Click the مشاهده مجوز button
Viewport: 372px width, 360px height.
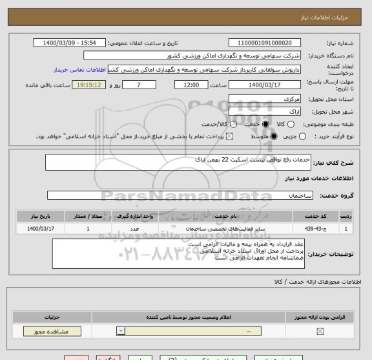coord(52,332)
